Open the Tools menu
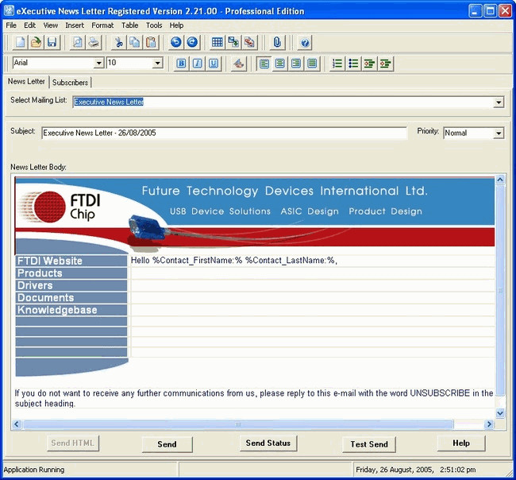 point(154,25)
